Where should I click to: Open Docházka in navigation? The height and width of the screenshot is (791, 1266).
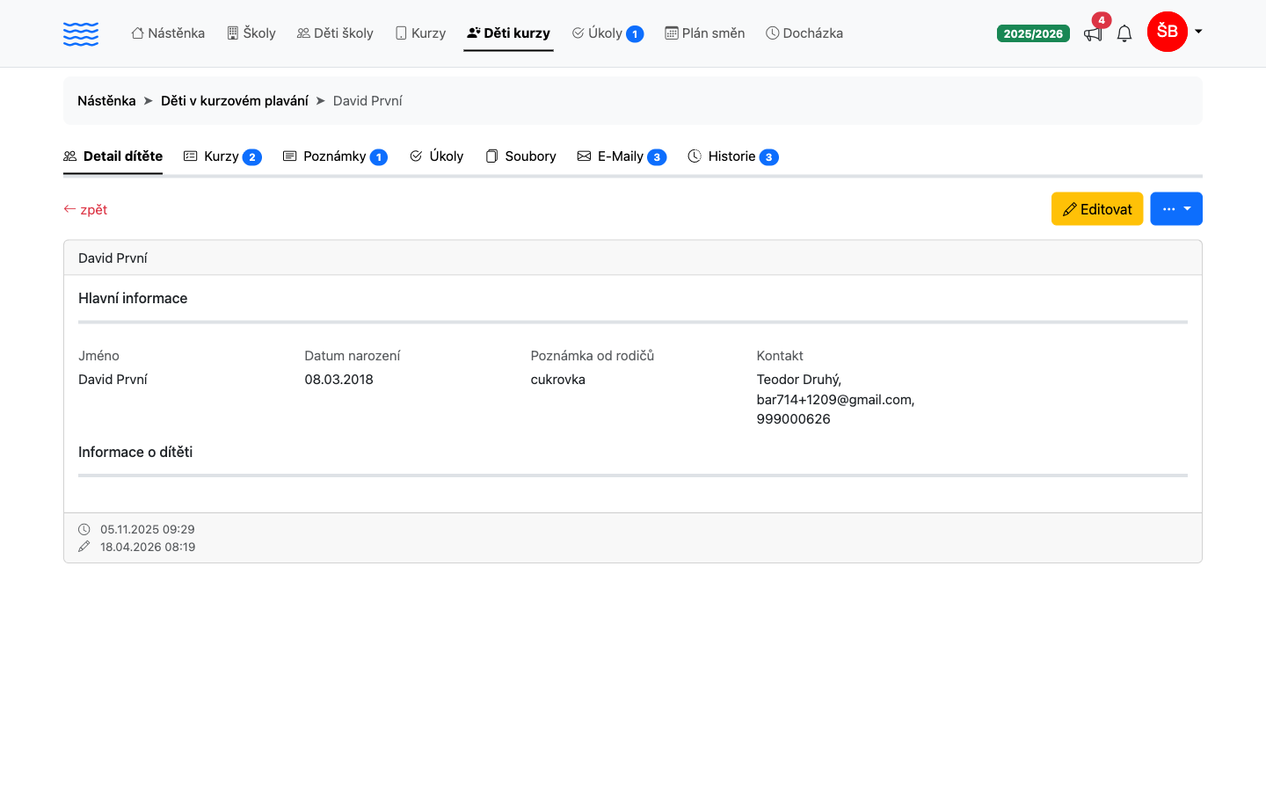point(804,33)
